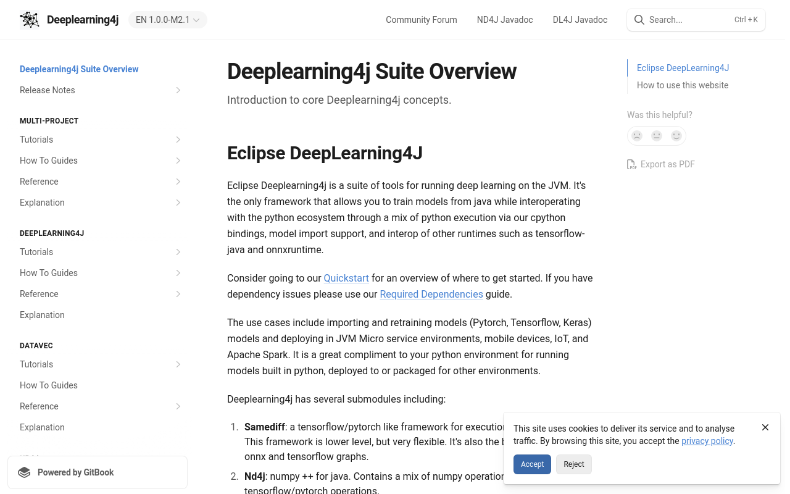This screenshot has height=494, width=790.
Task: Click the happy face feedback icon
Action: (676, 136)
